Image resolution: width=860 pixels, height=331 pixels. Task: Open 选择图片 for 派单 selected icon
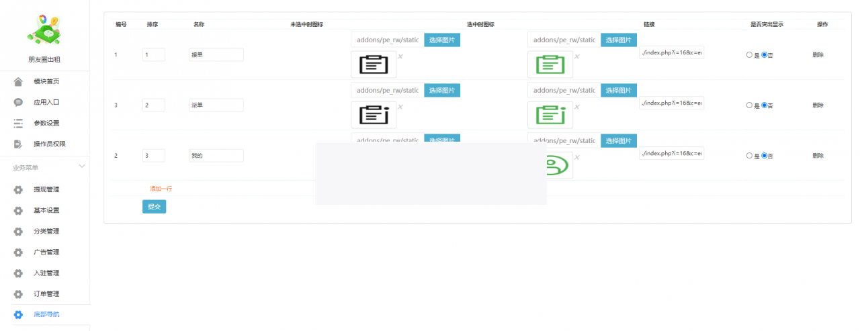click(x=618, y=91)
